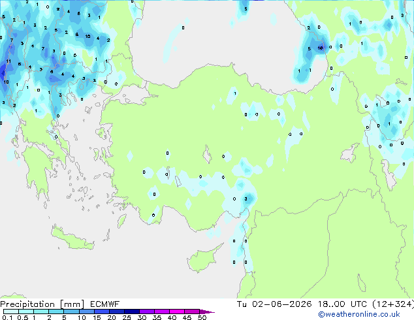414x320 pixels.
Task: Click the "25" legend scale label
Action: [127, 317]
